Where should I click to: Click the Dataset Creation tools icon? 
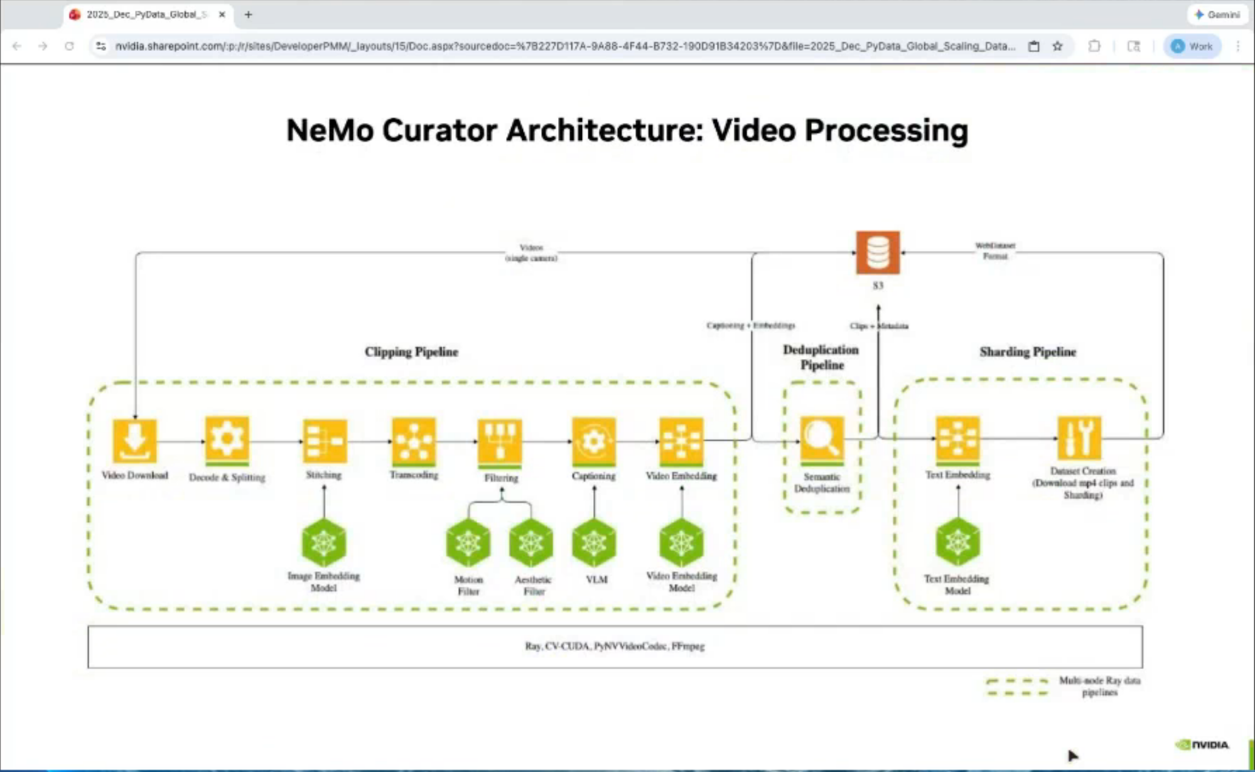point(1079,438)
